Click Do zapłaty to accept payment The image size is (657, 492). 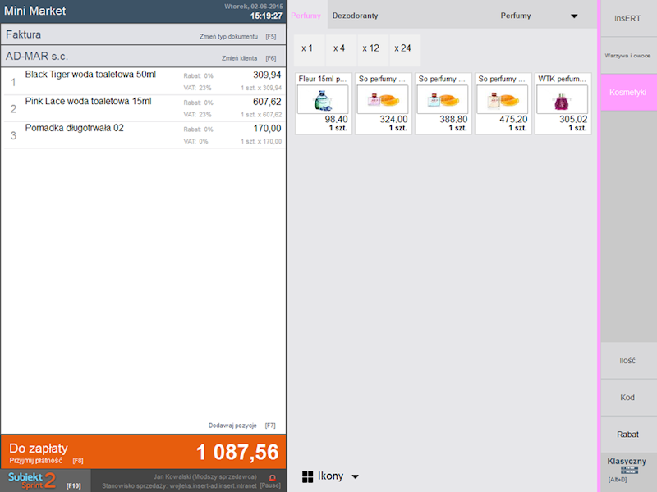(x=143, y=453)
